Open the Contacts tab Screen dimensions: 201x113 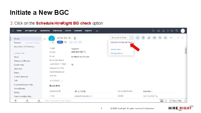(x=78, y=31)
